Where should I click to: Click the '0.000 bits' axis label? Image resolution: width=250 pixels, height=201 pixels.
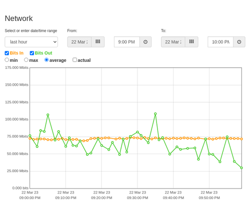click(x=20, y=188)
